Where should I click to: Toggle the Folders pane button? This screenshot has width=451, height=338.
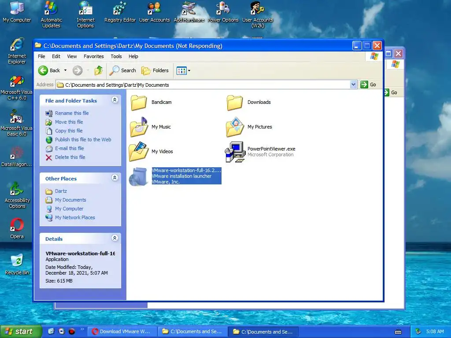click(x=155, y=70)
